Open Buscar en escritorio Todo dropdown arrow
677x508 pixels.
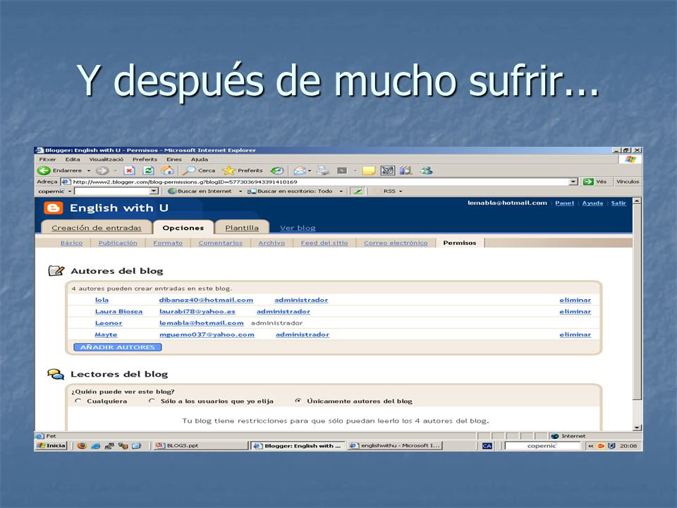coord(341,191)
